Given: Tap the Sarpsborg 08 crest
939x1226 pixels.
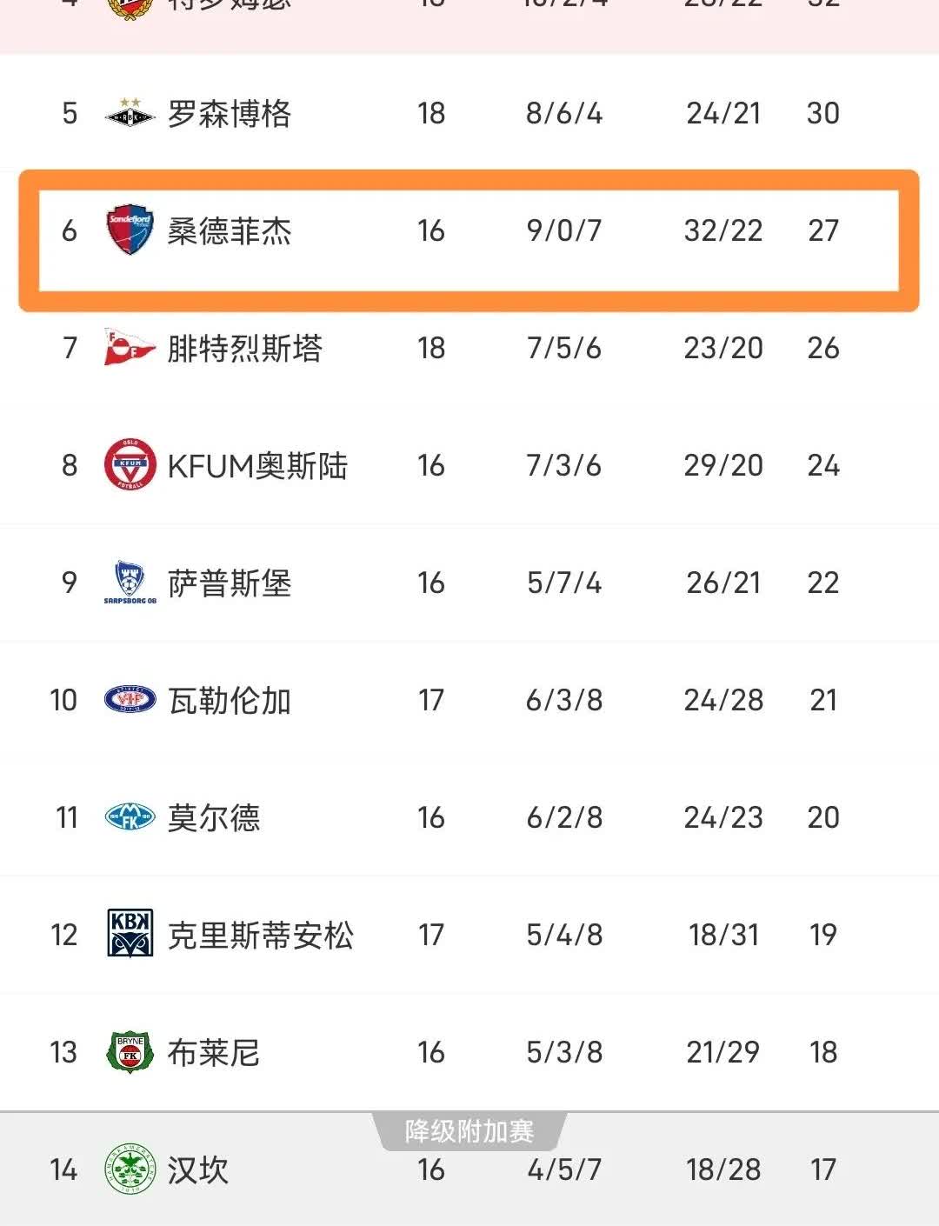Looking at the screenshot, I should [x=130, y=583].
